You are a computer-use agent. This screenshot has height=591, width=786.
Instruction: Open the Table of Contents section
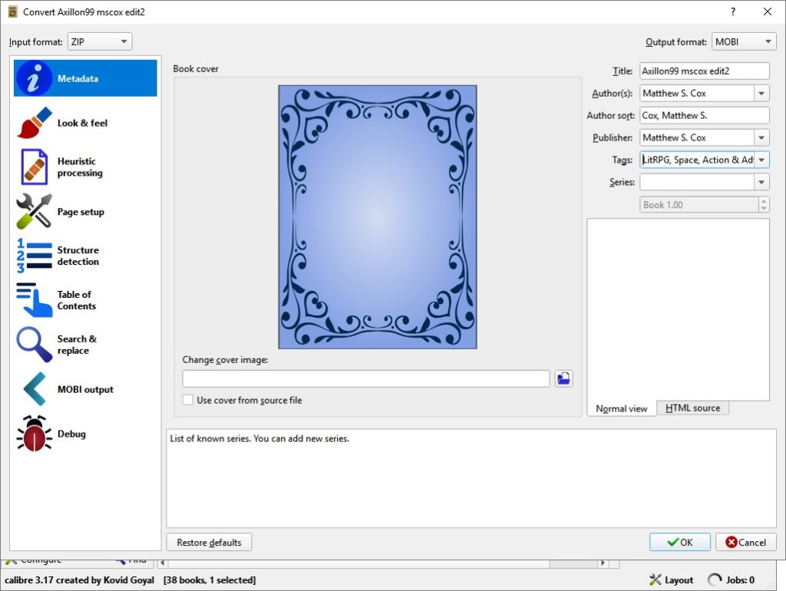[76, 300]
